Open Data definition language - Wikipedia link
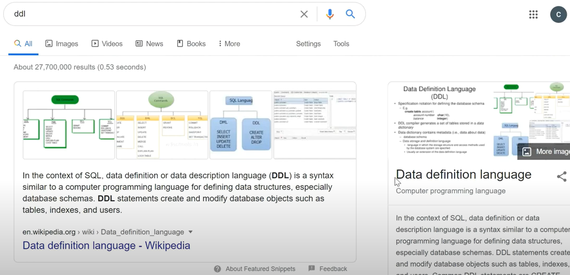Viewport: 570px width, 275px height. (106, 246)
